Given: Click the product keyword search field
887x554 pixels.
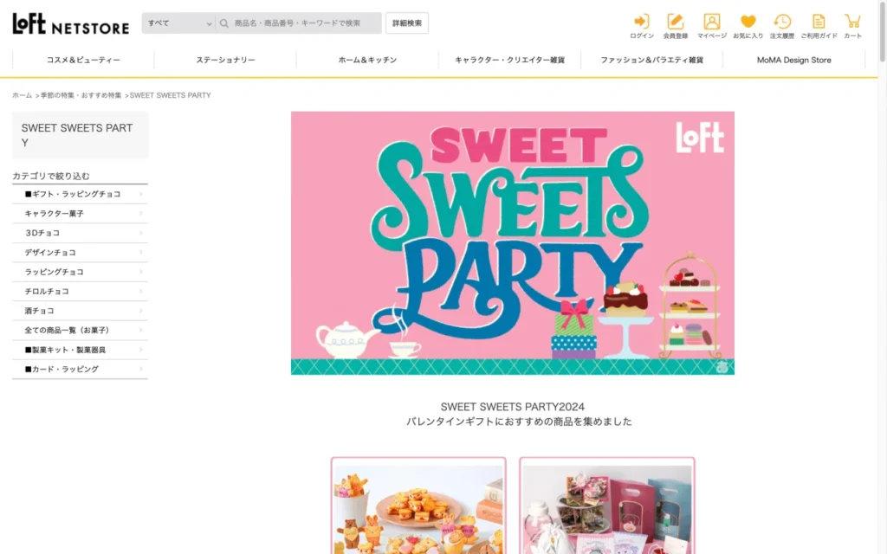Looking at the screenshot, I should pos(303,23).
